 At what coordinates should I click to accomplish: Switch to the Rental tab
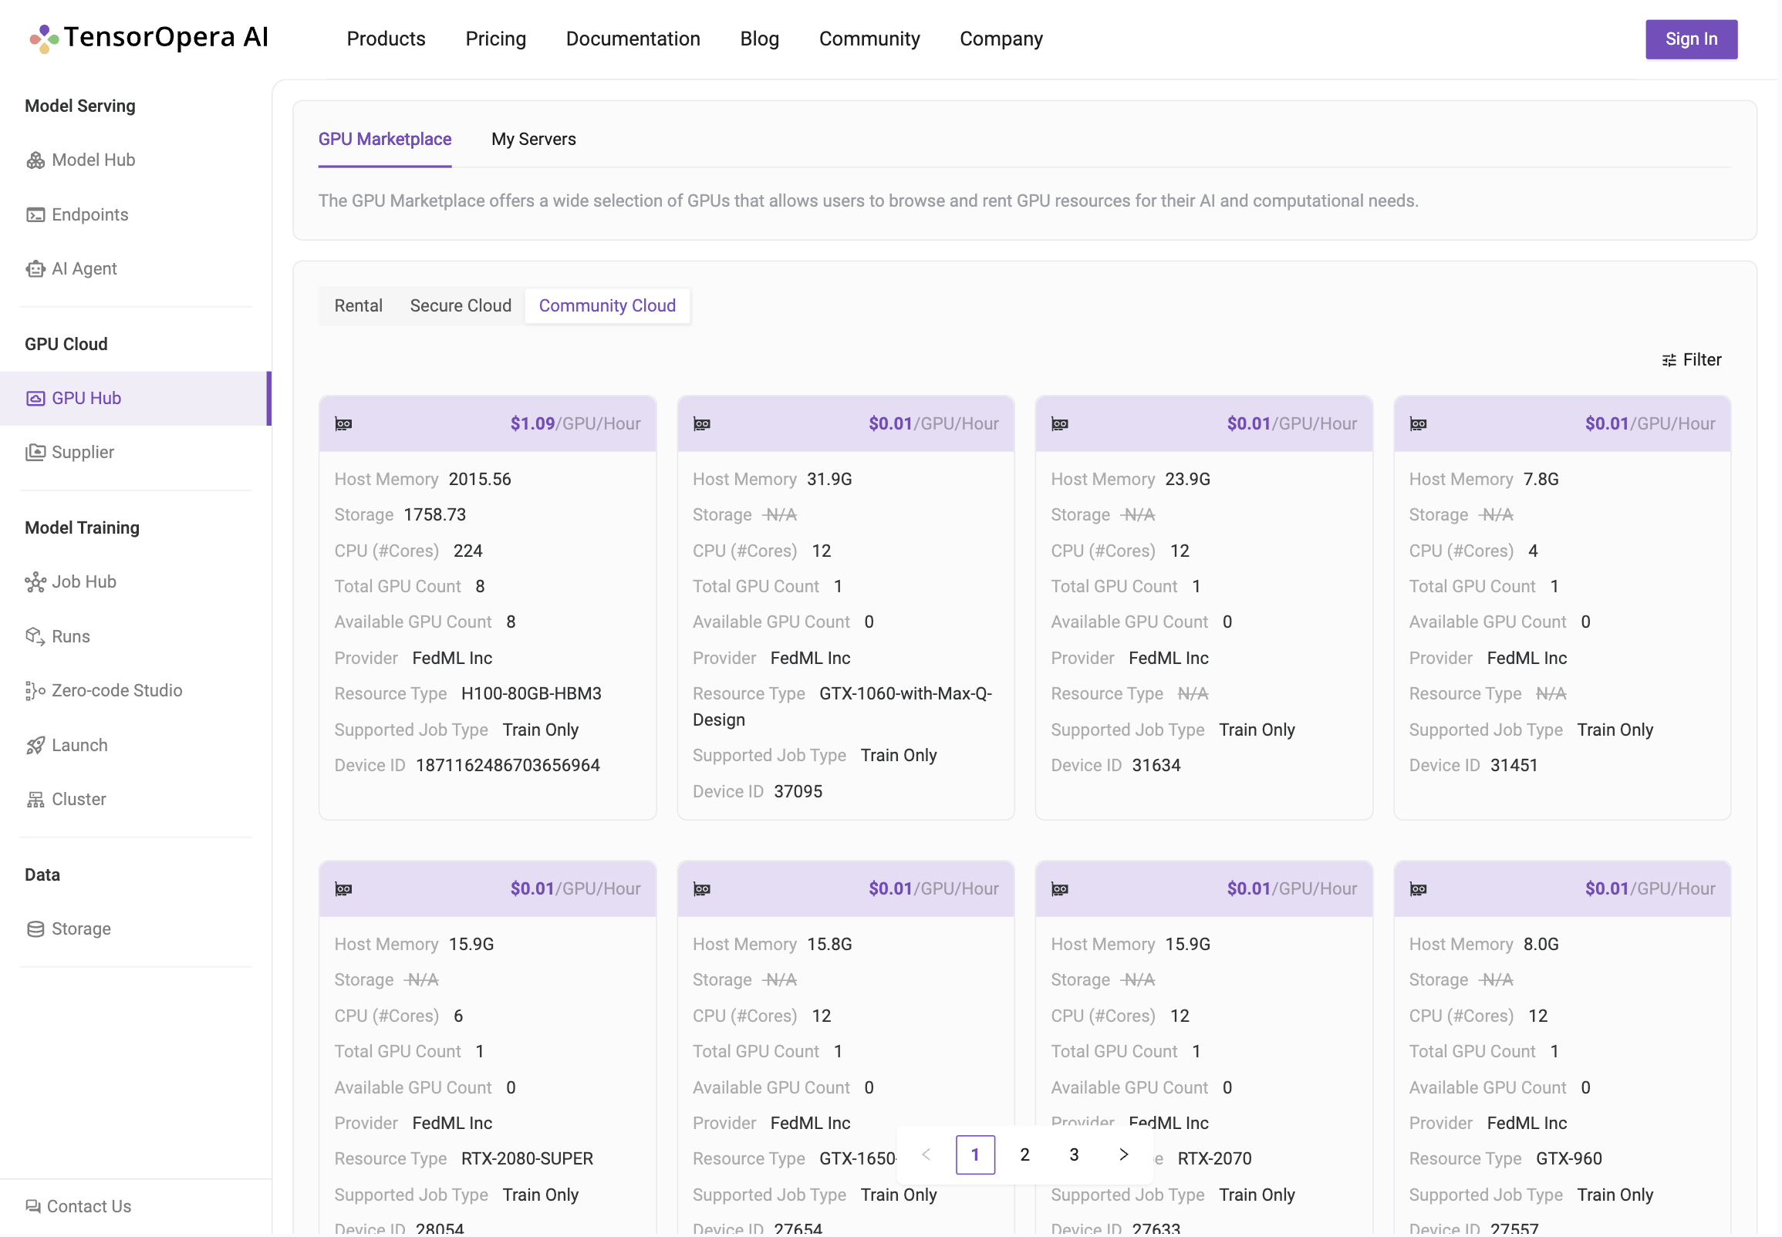pyautogui.click(x=359, y=305)
